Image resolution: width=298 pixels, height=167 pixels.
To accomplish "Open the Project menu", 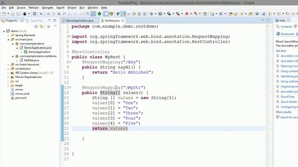I will click(72, 8).
